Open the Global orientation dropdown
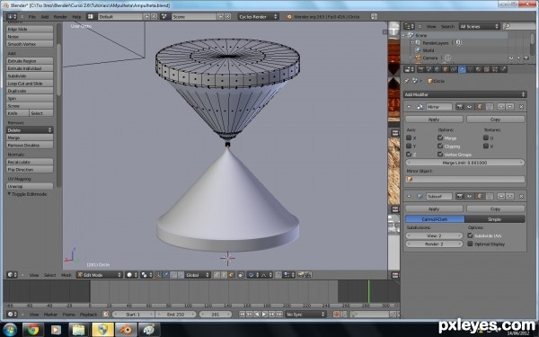This screenshot has height=337, width=539. pyautogui.click(x=197, y=275)
